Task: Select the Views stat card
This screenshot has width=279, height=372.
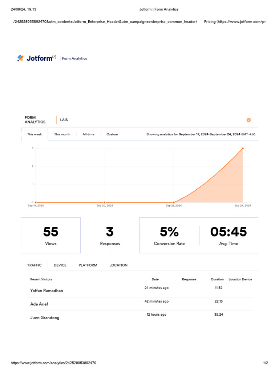Action: coord(51,235)
